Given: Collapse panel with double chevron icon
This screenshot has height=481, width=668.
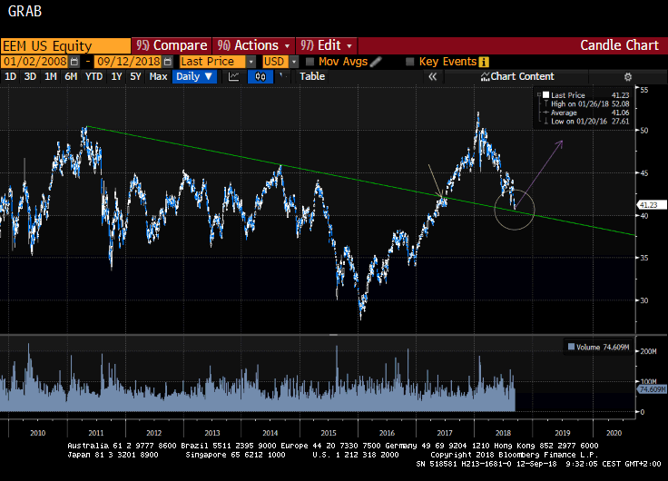Looking at the screenshot, I should click(432, 76).
